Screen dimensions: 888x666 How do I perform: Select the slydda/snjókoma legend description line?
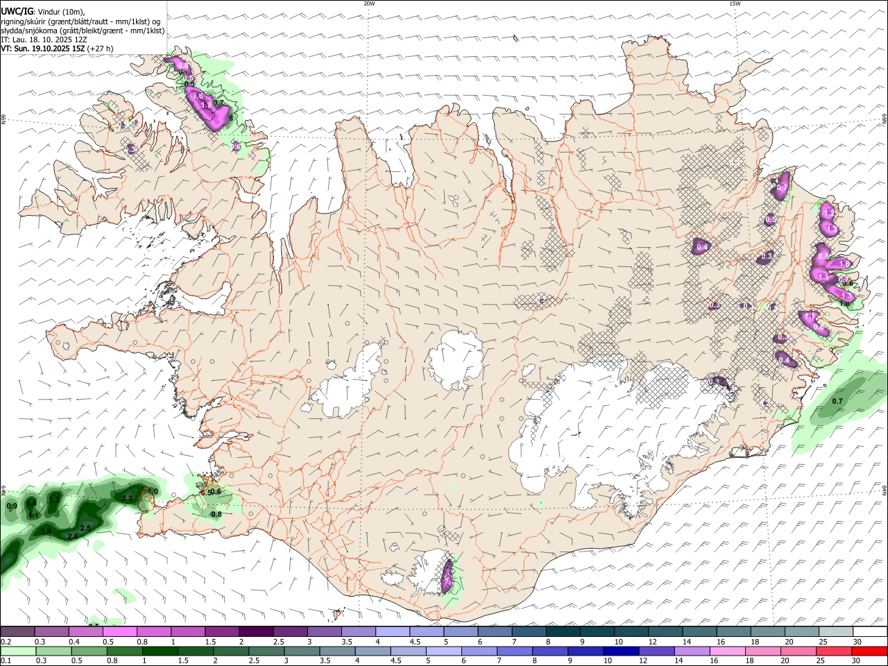point(83,31)
